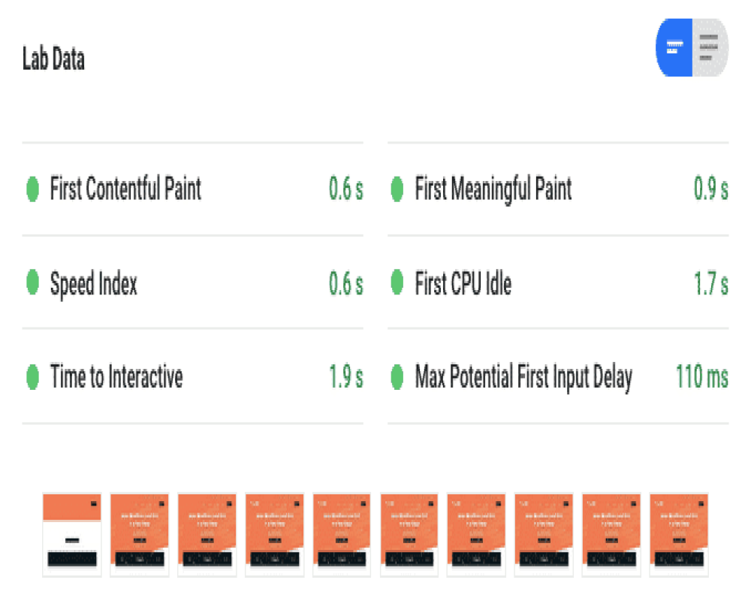
Task: Click the 110 ms value
Action: (x=701, y=376)
